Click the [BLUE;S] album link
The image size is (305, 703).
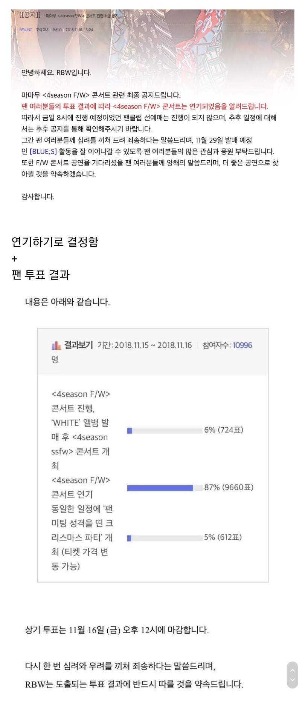(43, 152)
